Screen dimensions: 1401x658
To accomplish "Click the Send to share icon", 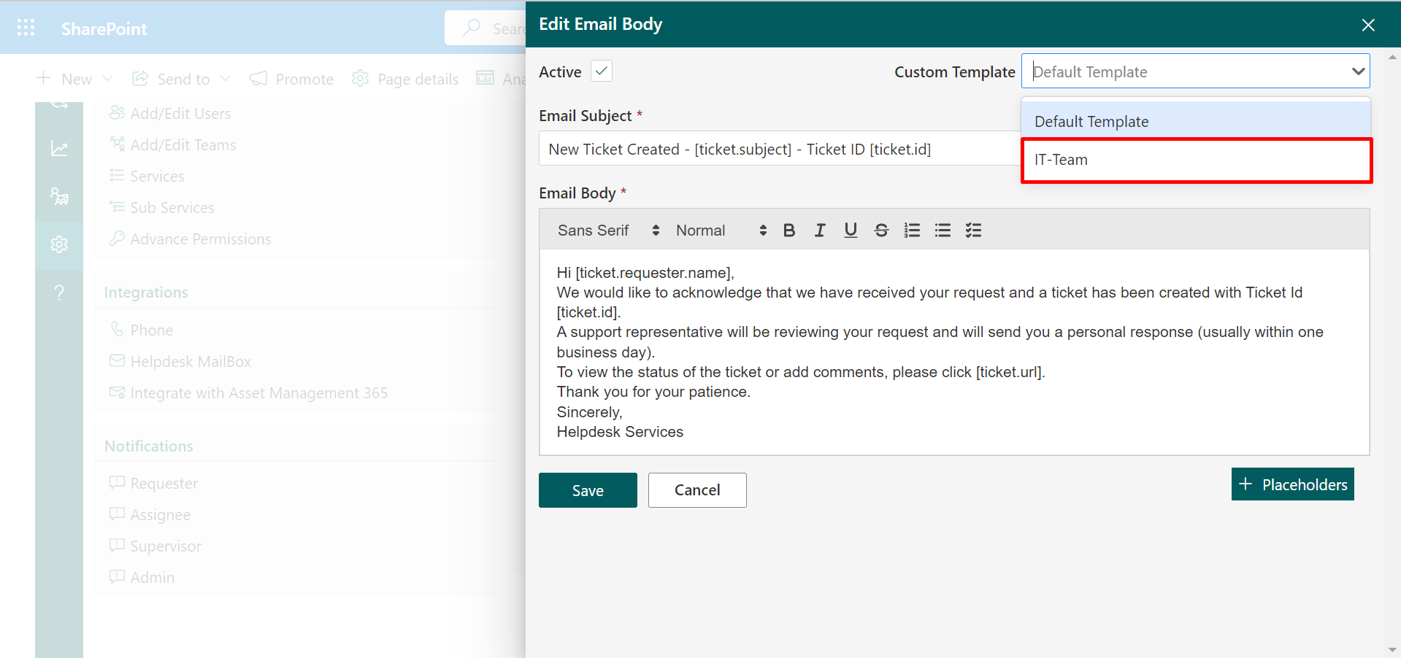I will (x=140, y=78).
